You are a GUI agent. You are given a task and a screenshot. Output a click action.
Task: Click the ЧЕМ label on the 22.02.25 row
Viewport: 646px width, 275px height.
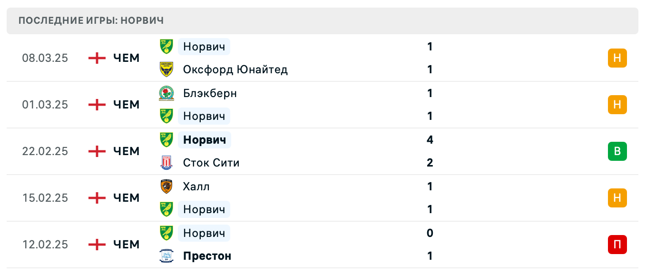coord(126,151)
